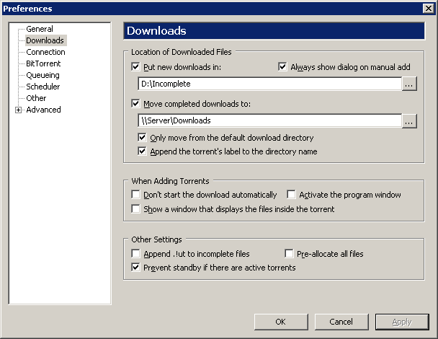Check 'Append .!ut to incomplete files'
Viewport: 438px width, 339px height.
pyautogui.click(x=135, y=253)
